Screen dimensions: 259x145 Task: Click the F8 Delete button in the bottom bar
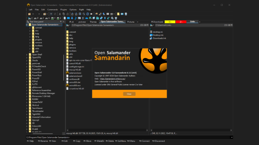[x=110, y=141]
